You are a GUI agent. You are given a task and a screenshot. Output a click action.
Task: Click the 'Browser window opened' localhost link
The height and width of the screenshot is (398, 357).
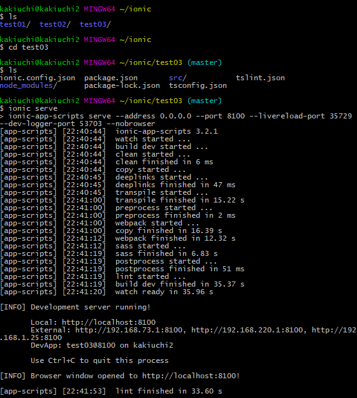pyautogui.click(x=191, y=376)
